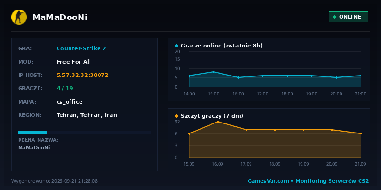This screenshot has height=190, width=381.
Task: Click the player capacity progress bar
Action: [85, 133]
